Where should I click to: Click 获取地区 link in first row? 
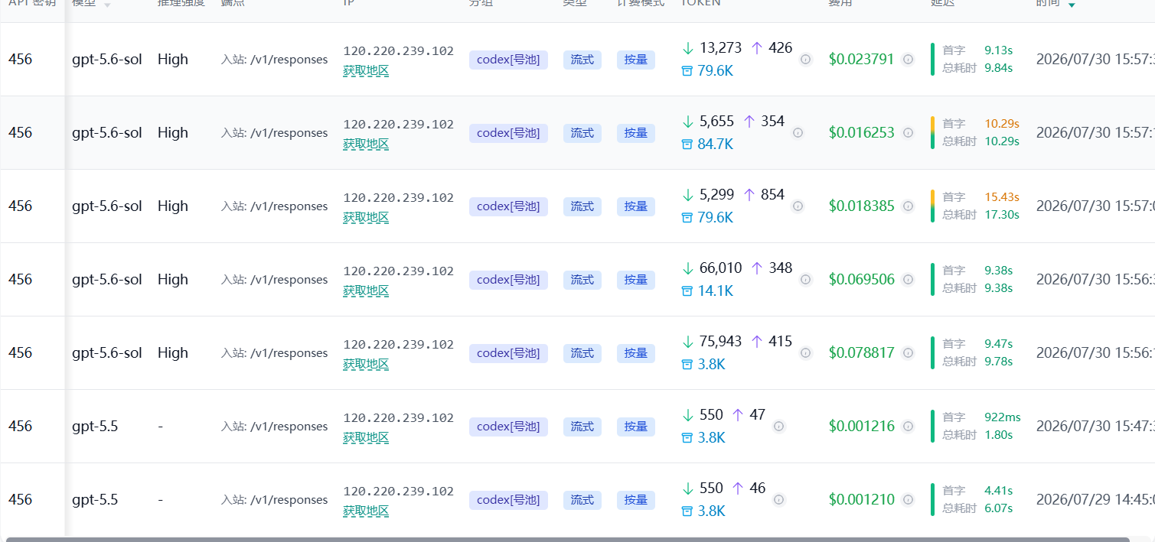366,70
